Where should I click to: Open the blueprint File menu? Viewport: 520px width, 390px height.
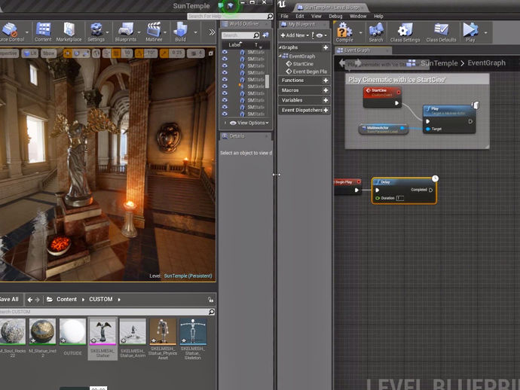pyautogui.click(x=284, y=16)
